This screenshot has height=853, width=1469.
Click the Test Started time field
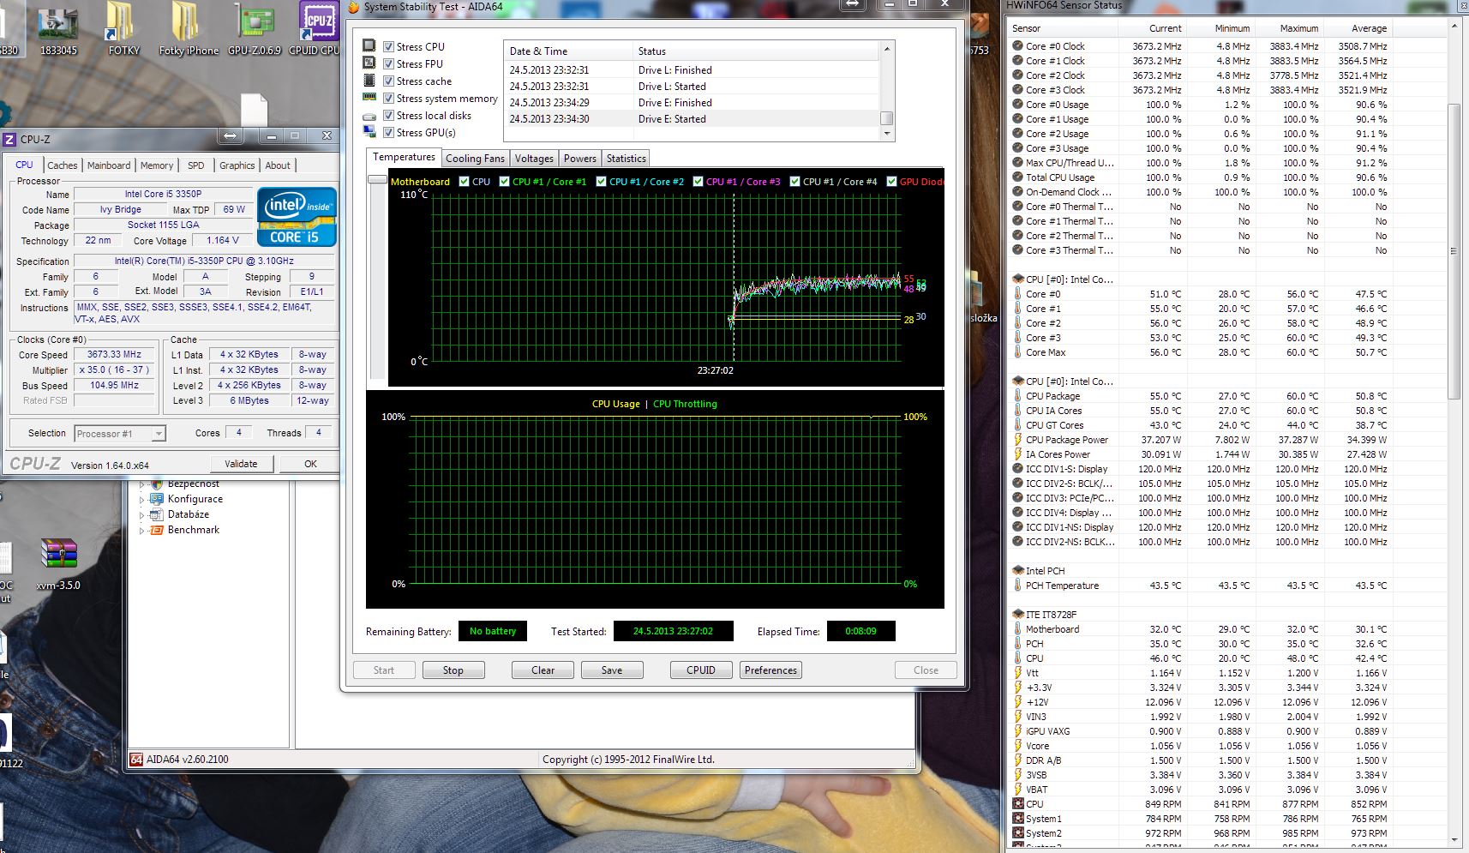(673, 631)
